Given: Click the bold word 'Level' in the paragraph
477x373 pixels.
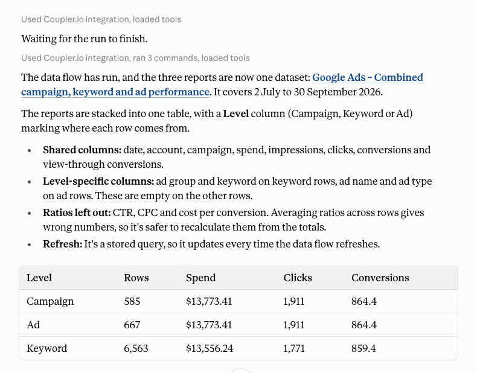Looking at the screenshot, I should coord(235,113).
